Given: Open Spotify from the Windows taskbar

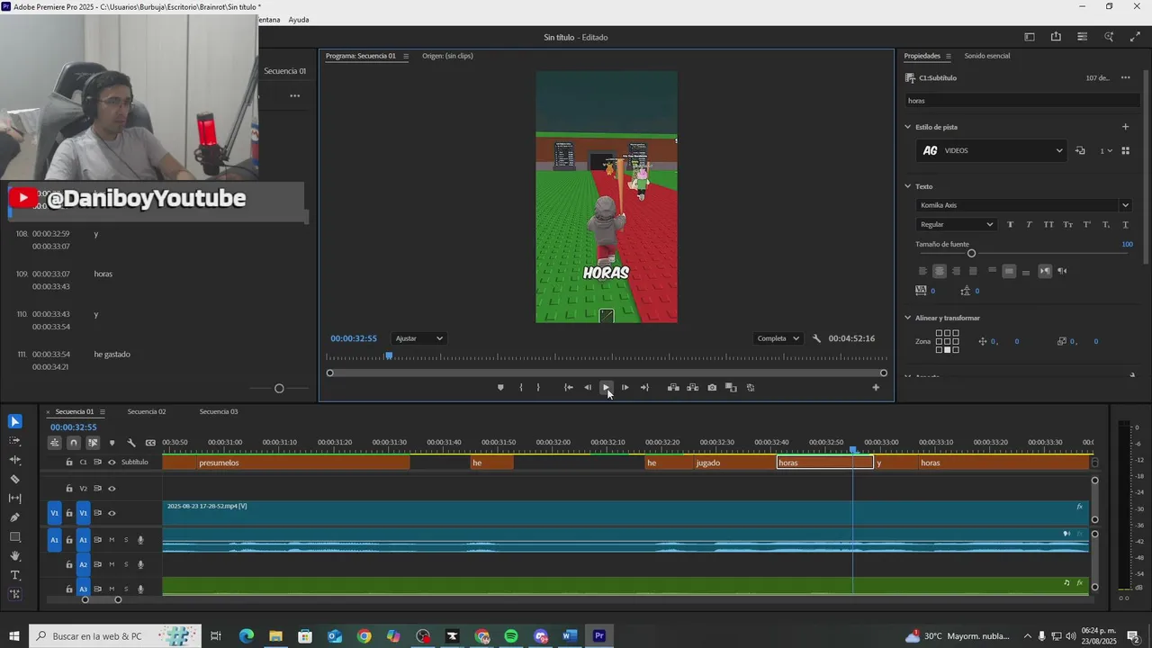Looking at the screenshot, I should 511,636.
